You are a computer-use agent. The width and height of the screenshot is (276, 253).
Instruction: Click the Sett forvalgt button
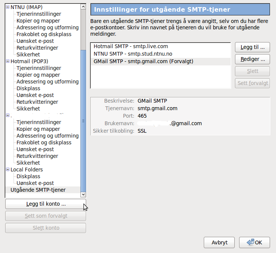[x=252, y=83]
